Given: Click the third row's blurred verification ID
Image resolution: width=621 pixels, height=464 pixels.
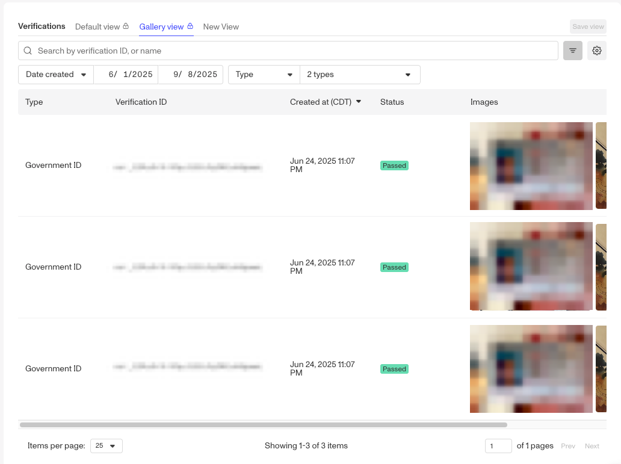Looking at the screenshot, I should tap(187, 367).
